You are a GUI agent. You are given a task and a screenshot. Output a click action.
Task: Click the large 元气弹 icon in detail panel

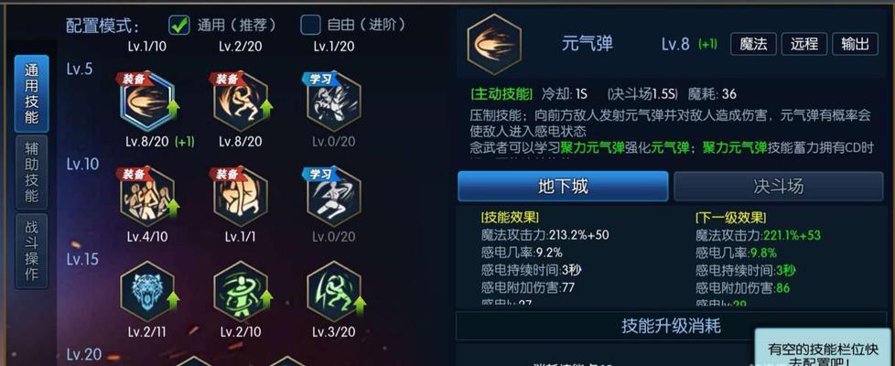click(494, 45)
